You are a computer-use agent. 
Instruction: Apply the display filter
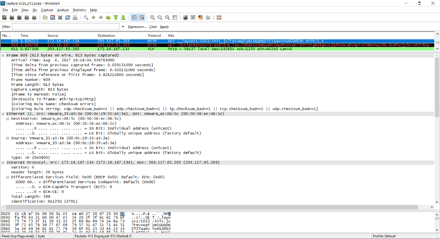[164, 27]
